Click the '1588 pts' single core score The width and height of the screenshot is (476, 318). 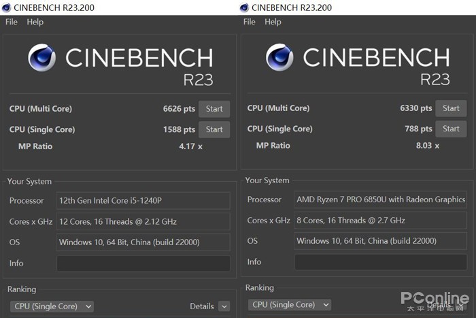pyautogui.click(x=179, y=129)
